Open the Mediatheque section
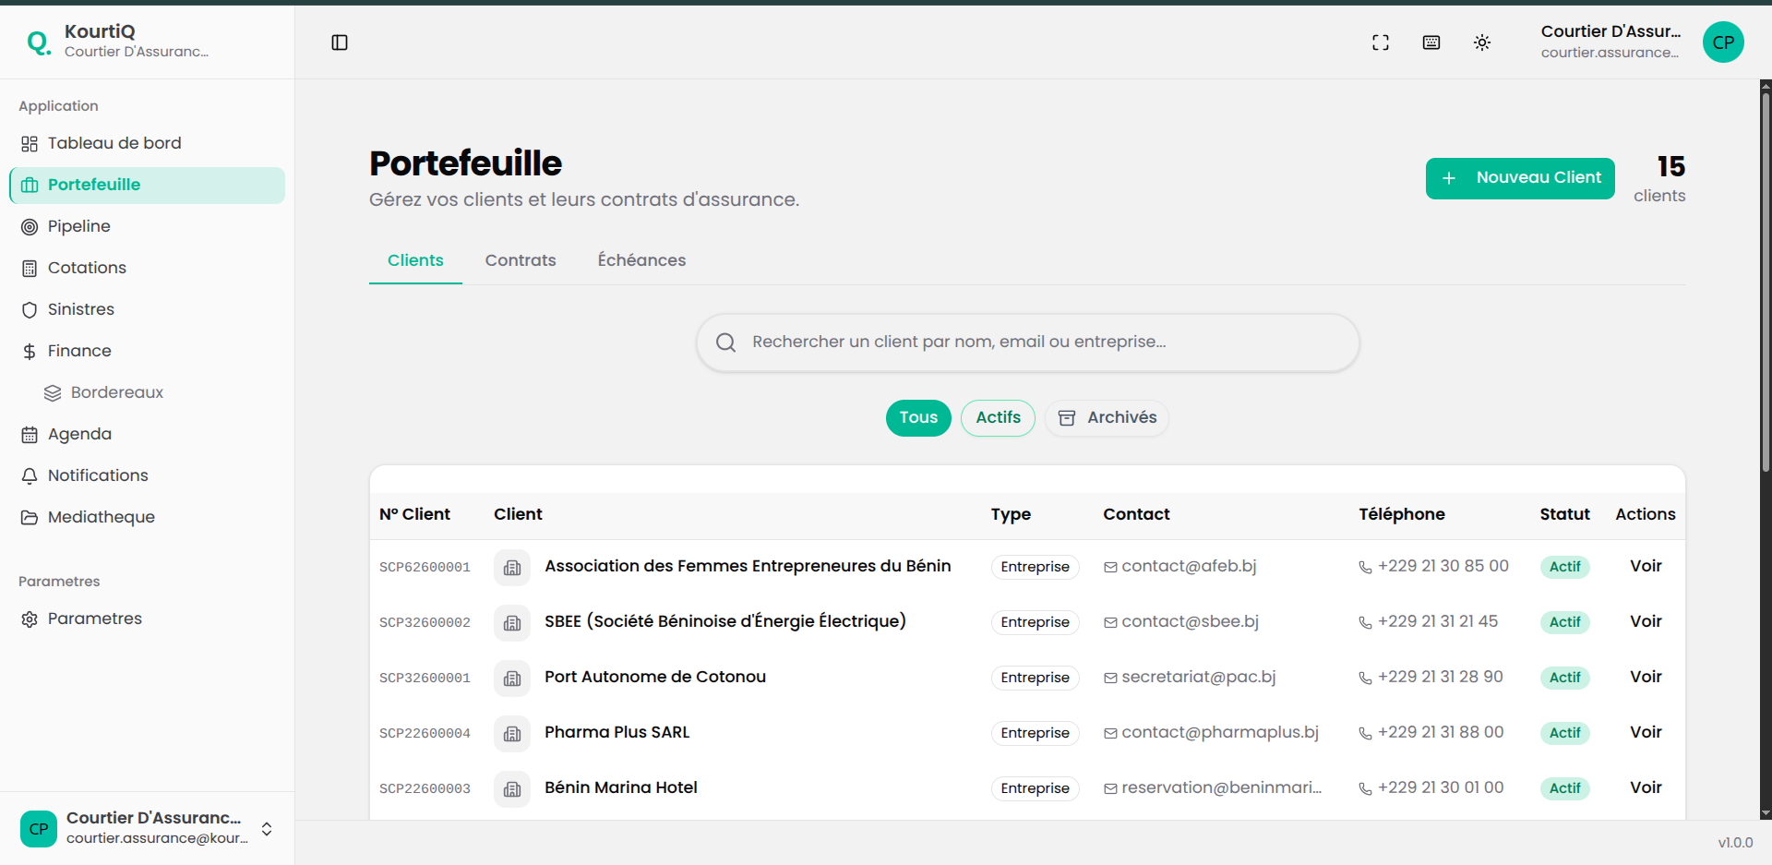Screen dimensions: 1772x865 coord(102,517)
